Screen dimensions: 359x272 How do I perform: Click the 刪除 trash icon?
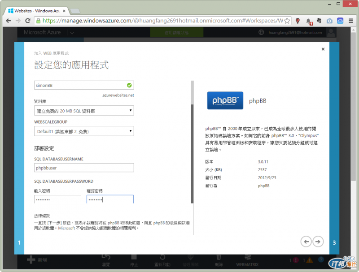click(x=219, y=257)
